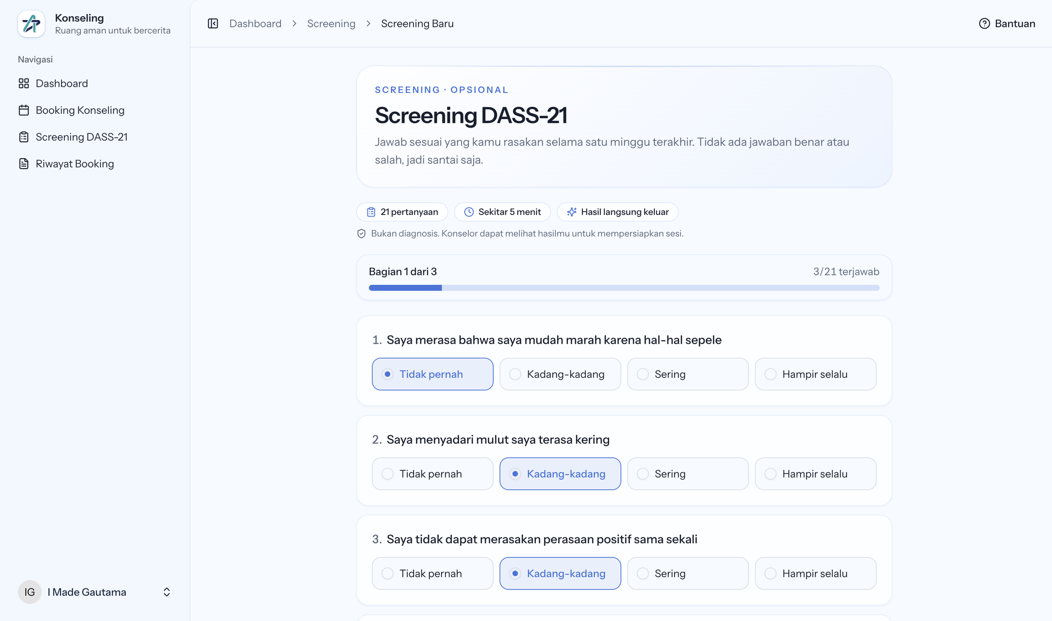This screenshot has width=1052, height=621.
Task: Open Booking Konseling in the sidebar
Action: pos(95,110)
